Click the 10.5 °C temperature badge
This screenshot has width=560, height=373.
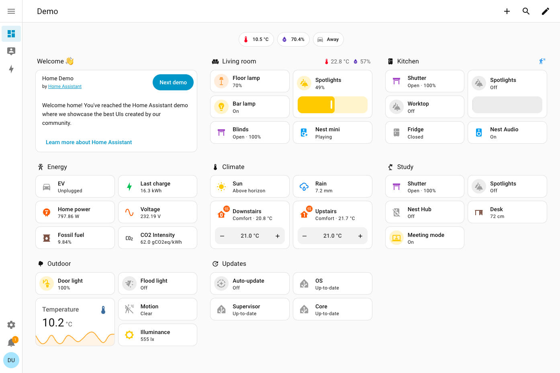click(256, 39)
